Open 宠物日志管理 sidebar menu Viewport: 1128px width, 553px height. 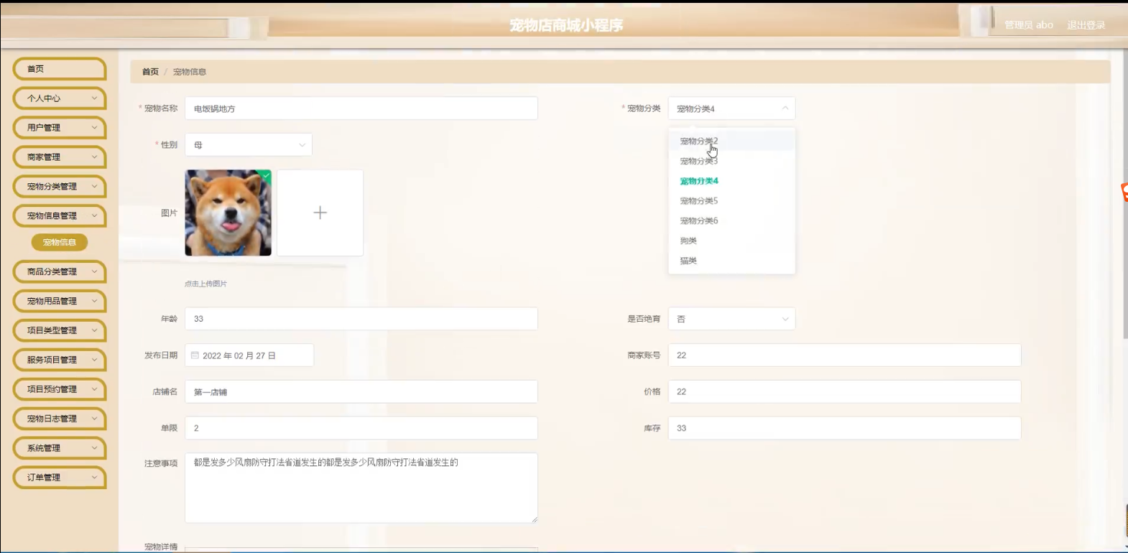[60, 419]
